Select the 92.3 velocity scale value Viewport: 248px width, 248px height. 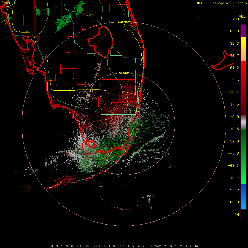[234, 43]
